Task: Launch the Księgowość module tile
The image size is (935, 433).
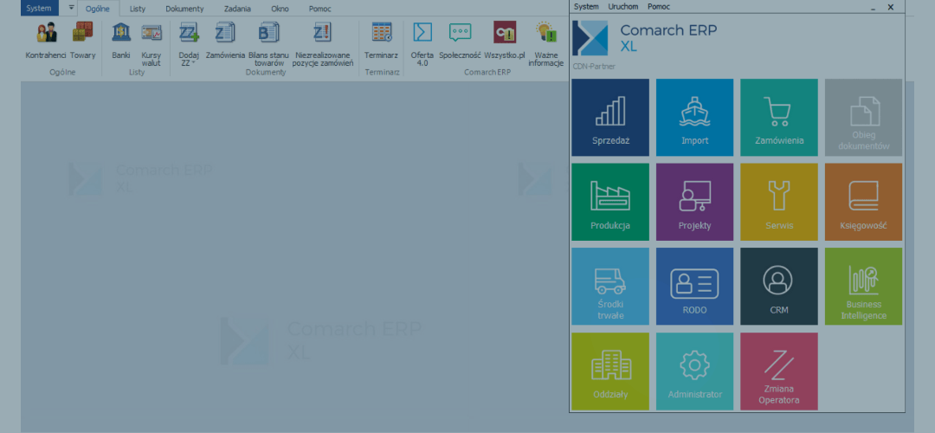Action: pyautogui.click(x=863, y=202)
